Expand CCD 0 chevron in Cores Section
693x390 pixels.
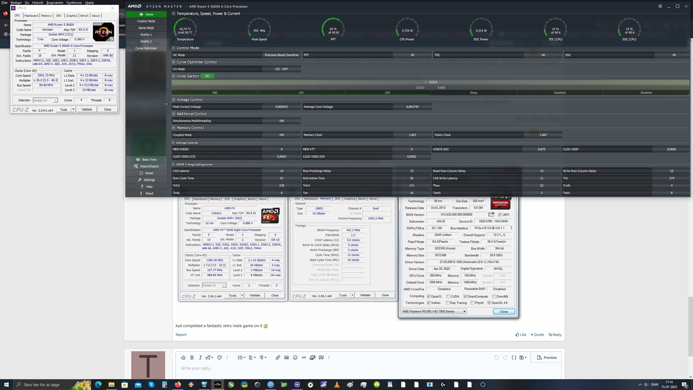[x=425, y=82]
